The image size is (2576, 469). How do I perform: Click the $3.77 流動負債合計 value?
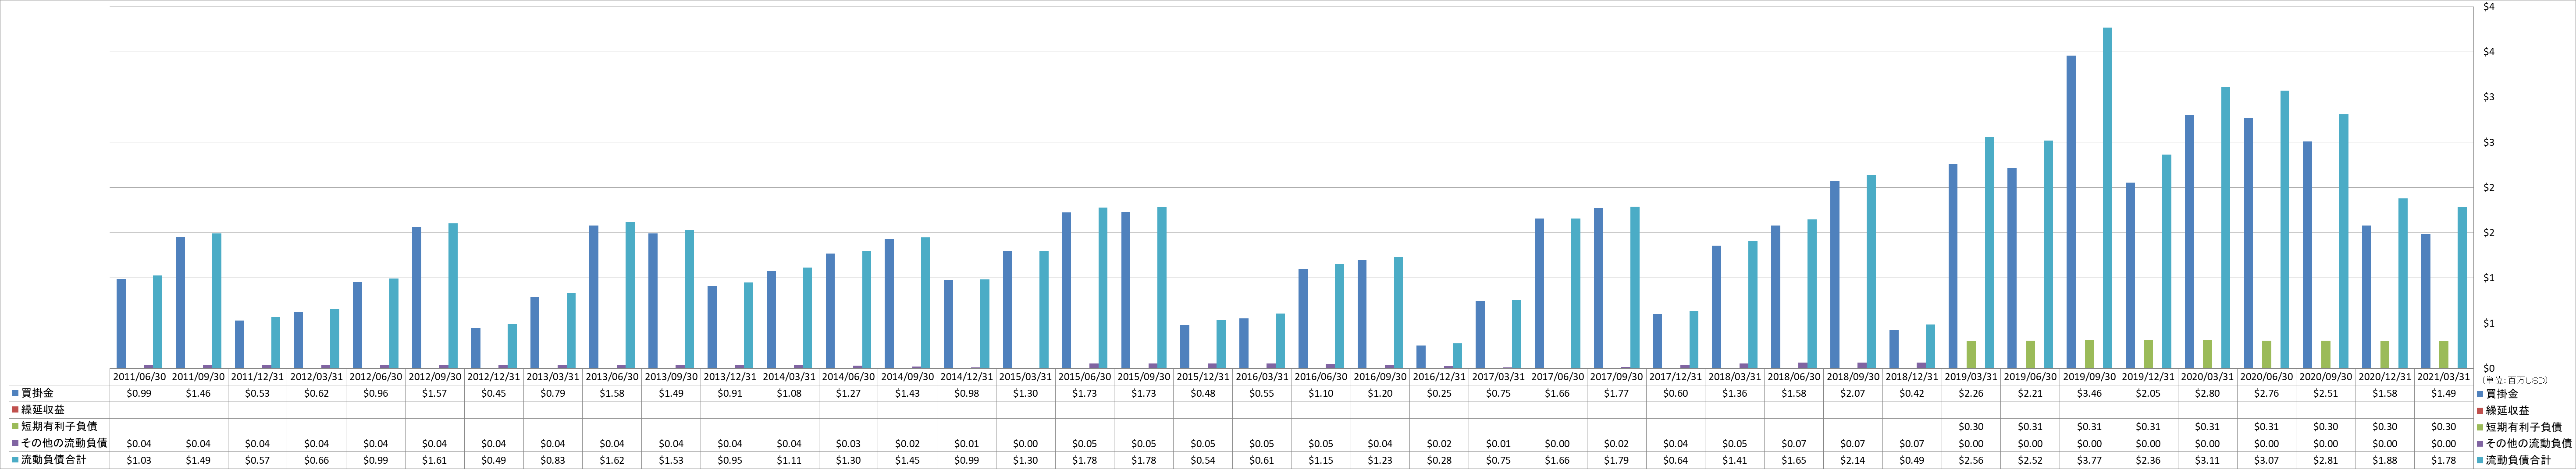(2089, 460)
